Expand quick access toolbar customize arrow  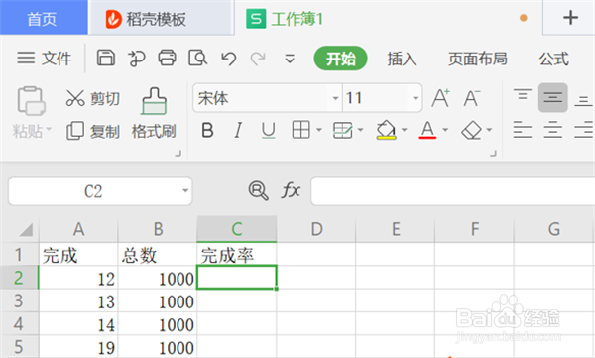[290, 59]
